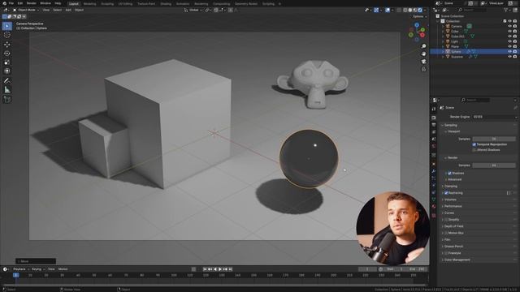
Task: Open the Output properties tab
Action: 434,125
